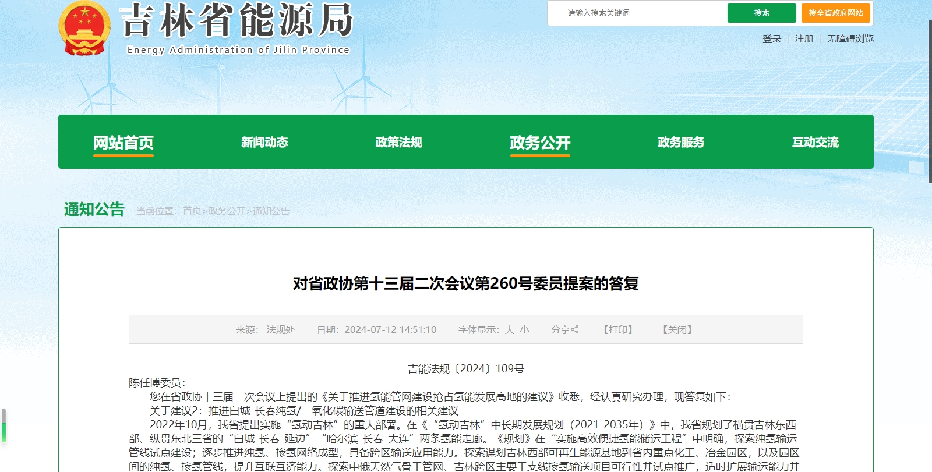Open the 注册 registration link

tap(804, 38)
